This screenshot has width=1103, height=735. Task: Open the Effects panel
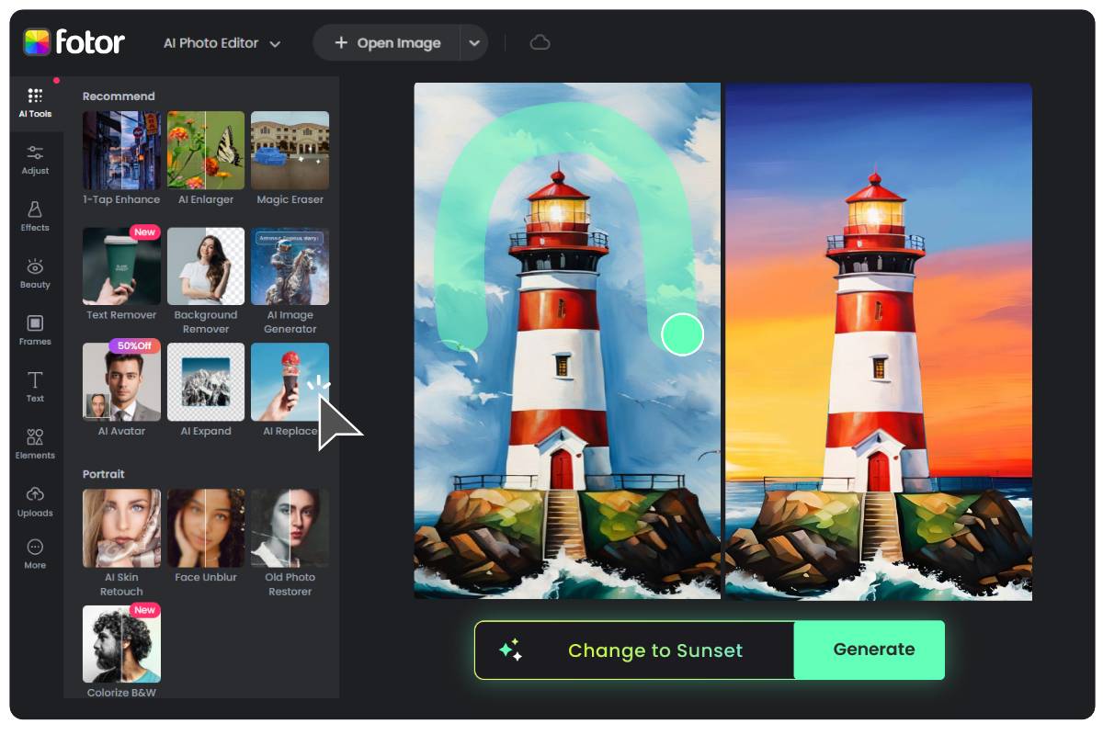(x=35, y=215)
